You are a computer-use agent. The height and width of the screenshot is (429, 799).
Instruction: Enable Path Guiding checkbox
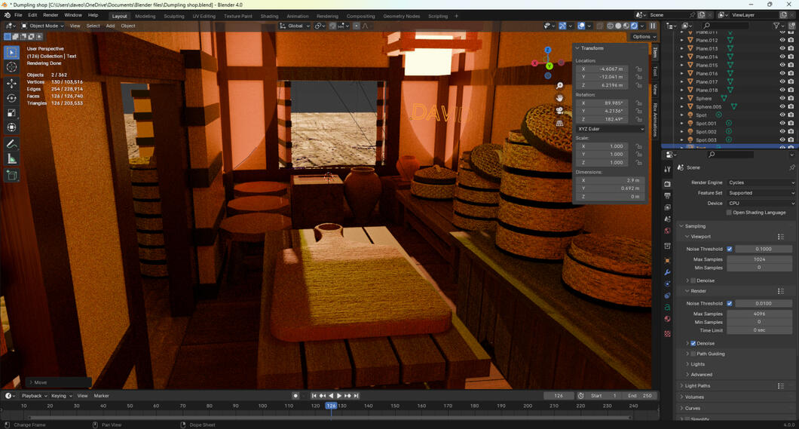(x=693, y=354)
